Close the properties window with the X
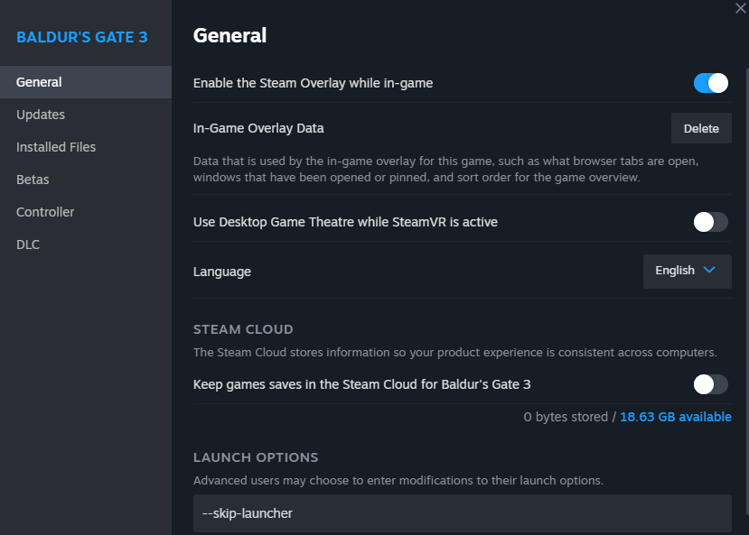The image size is (749, 535). point(741,6)
